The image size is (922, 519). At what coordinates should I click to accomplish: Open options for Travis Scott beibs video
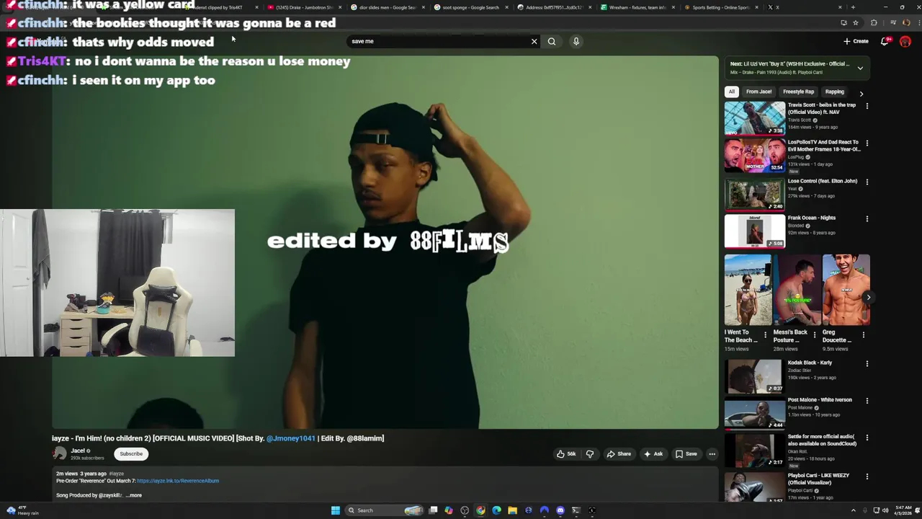click(x=867, y=106)
